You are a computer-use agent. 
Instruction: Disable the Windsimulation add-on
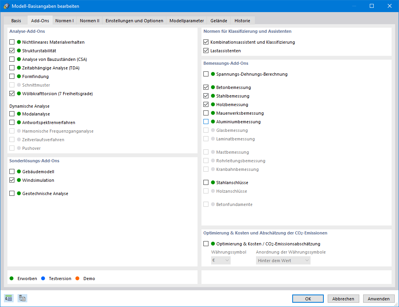click(x=12, y=180)
